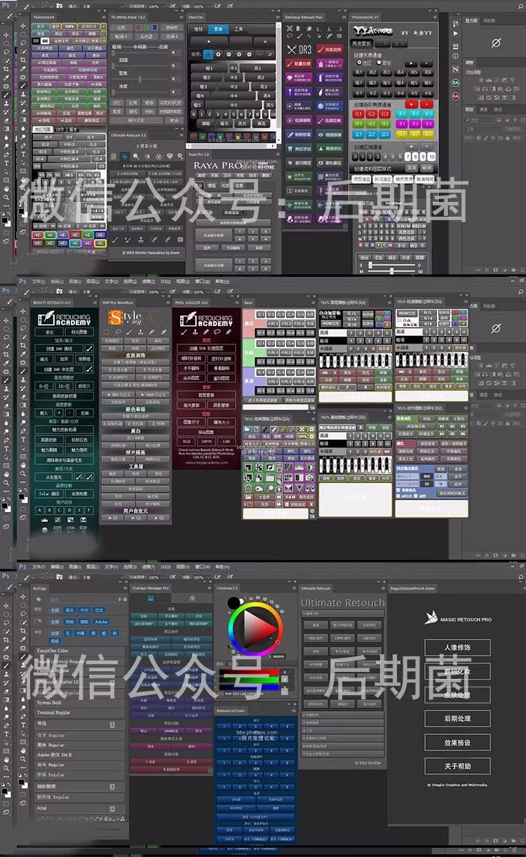This screenshot has width=526, height=857.
Task: Click the 16-位 button in Beauty Retouch
Action: click(x=63, y=386)
